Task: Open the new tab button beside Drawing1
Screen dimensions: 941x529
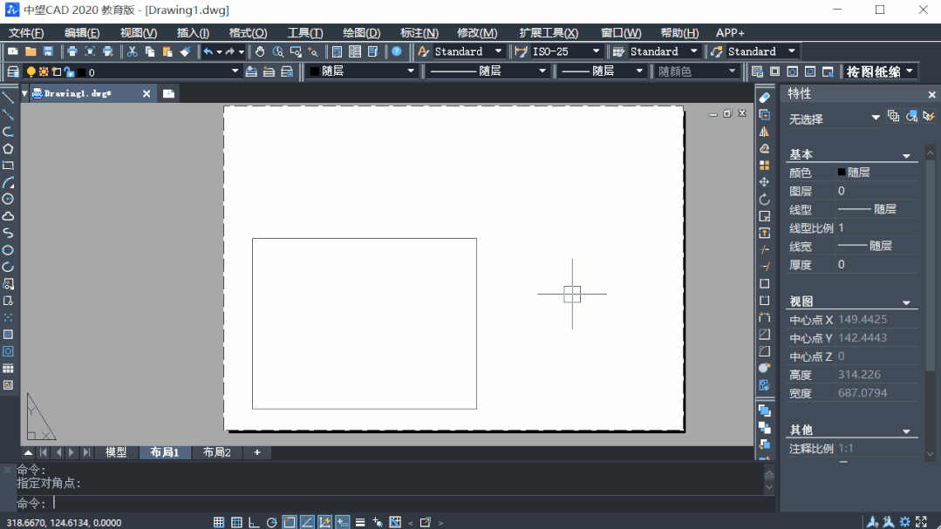Action: click(168, 93)
